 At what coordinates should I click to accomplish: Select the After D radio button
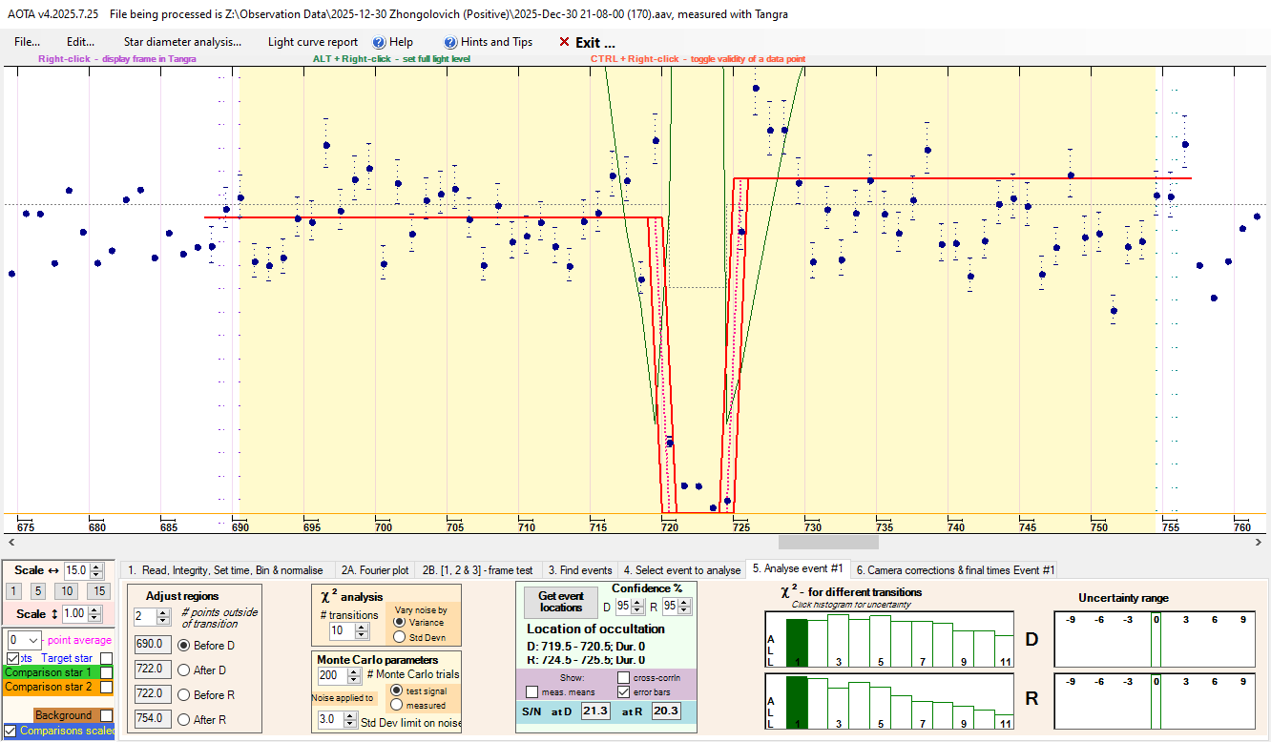tap(184, 670)
